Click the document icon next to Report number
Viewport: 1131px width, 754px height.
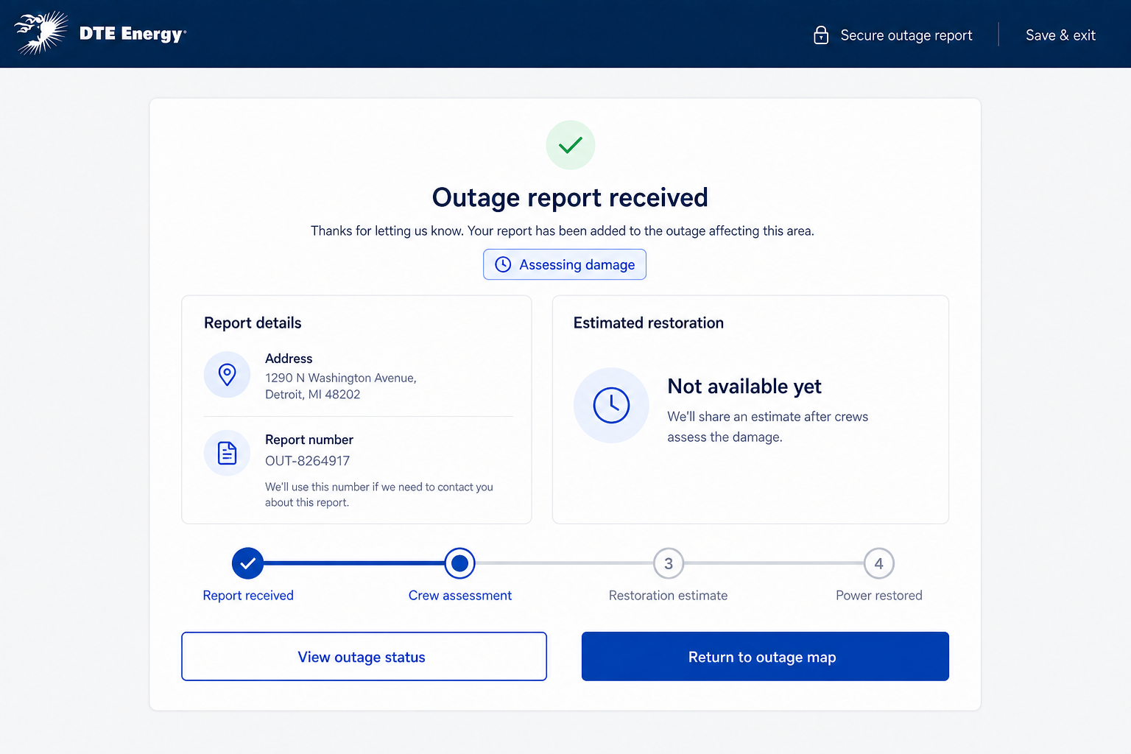pyautogui.click(x=228, y=453)
